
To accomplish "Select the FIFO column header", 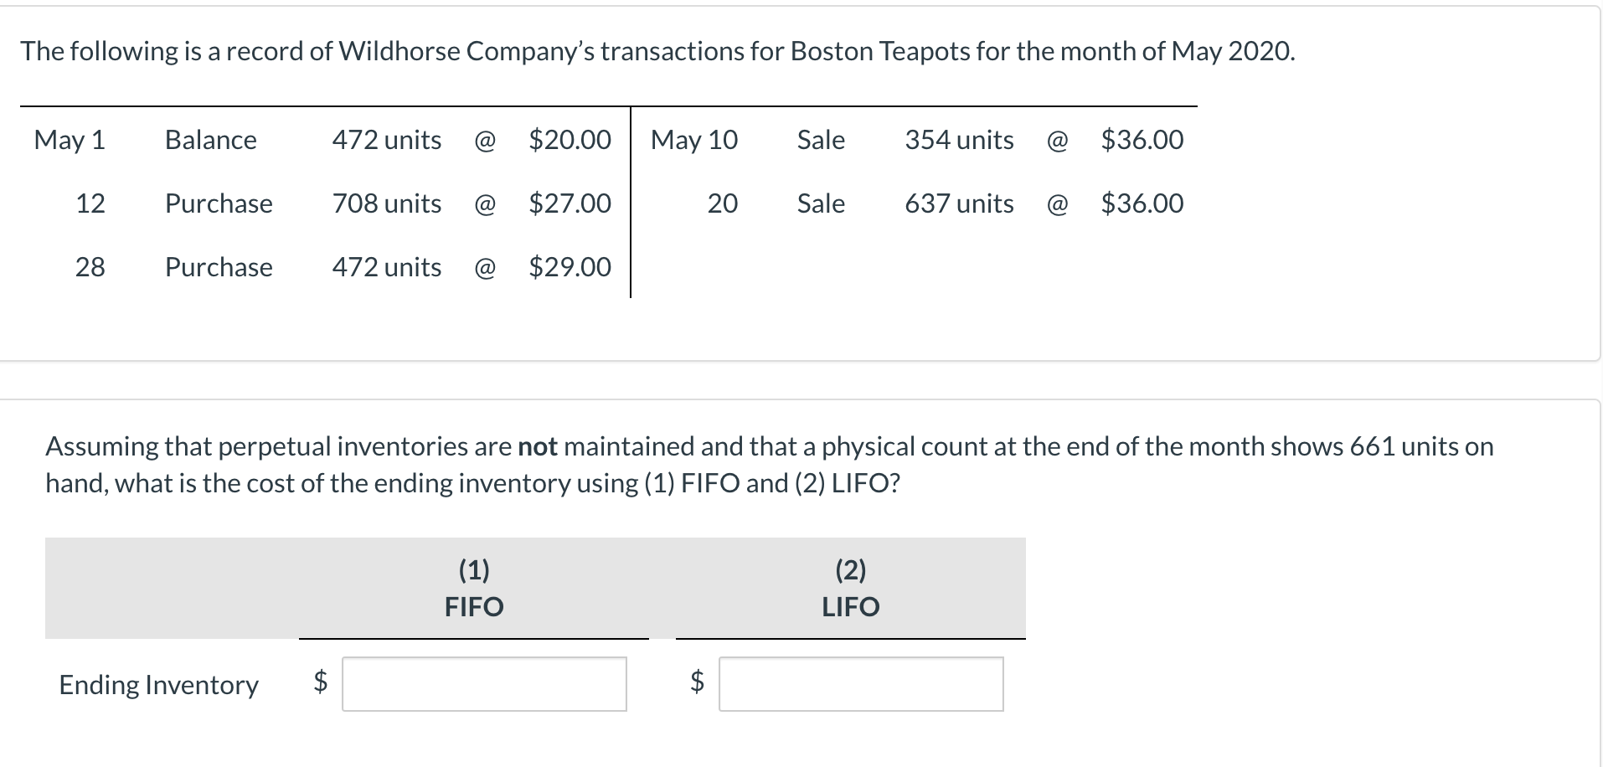I will click(474, 605).
